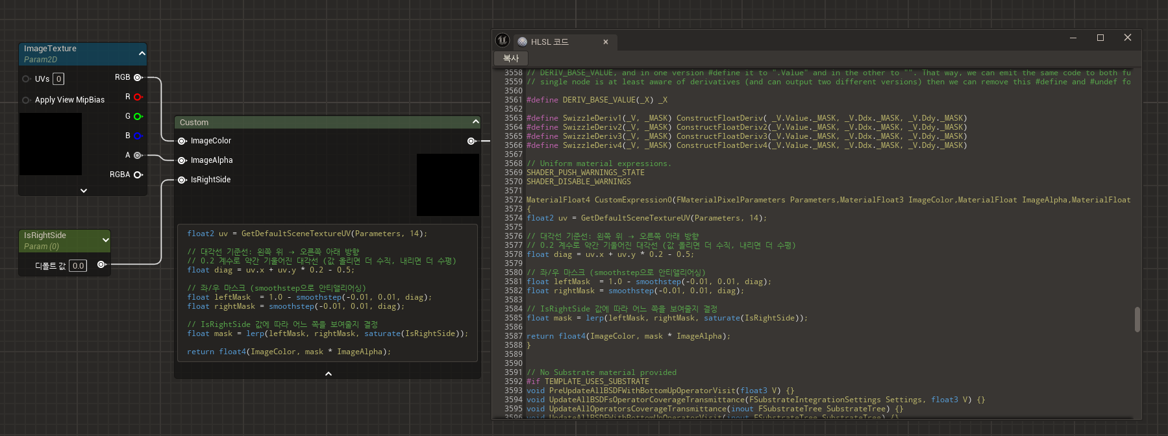Click the RGBA output pin on ImageTexture

(x=138, y=175)
